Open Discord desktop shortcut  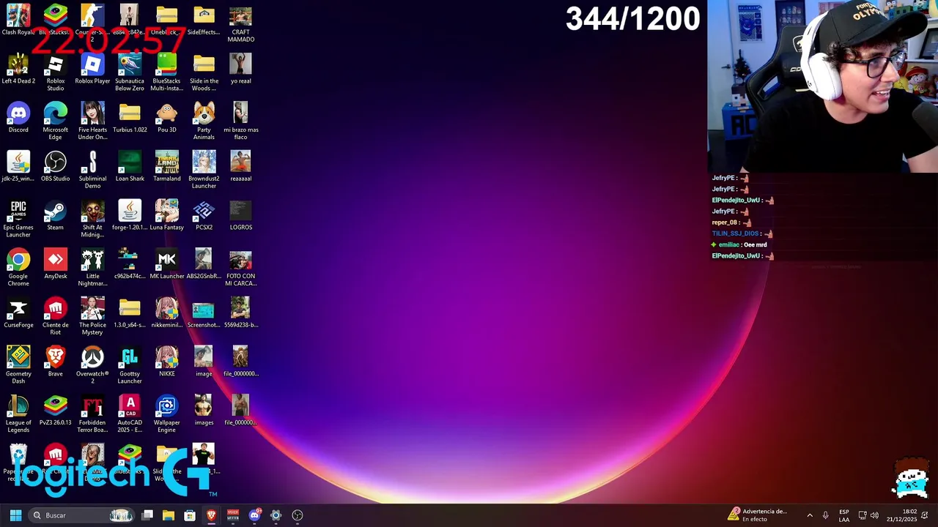[x=18, y=118]
